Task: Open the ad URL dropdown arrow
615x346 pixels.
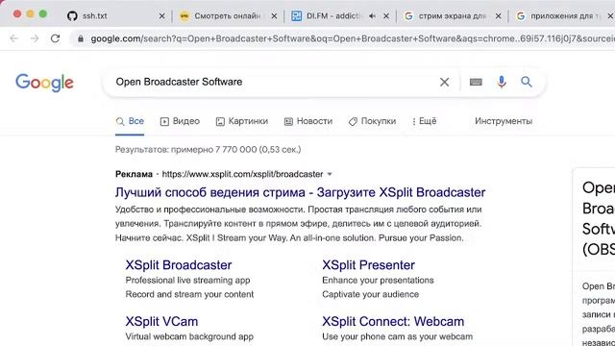Action: click(x=330, y=174)
